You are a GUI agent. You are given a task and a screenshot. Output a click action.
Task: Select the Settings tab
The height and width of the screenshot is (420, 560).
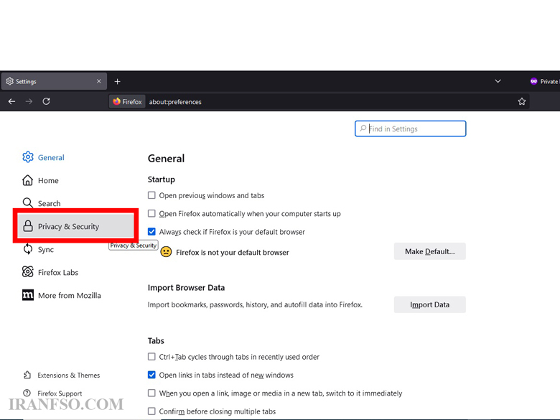(54, 81)
